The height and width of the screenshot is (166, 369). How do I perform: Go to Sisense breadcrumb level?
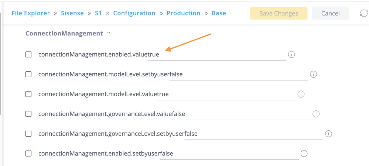pyautogui.click(x=72, y=13)
